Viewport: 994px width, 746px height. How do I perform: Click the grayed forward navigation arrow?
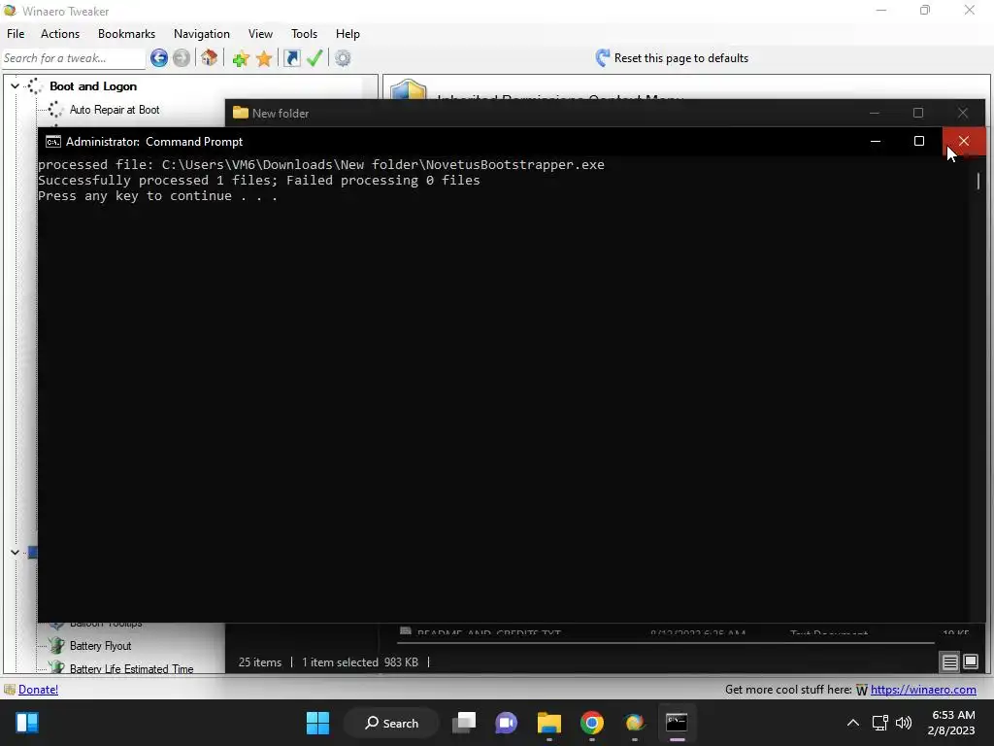pos(182,58)
